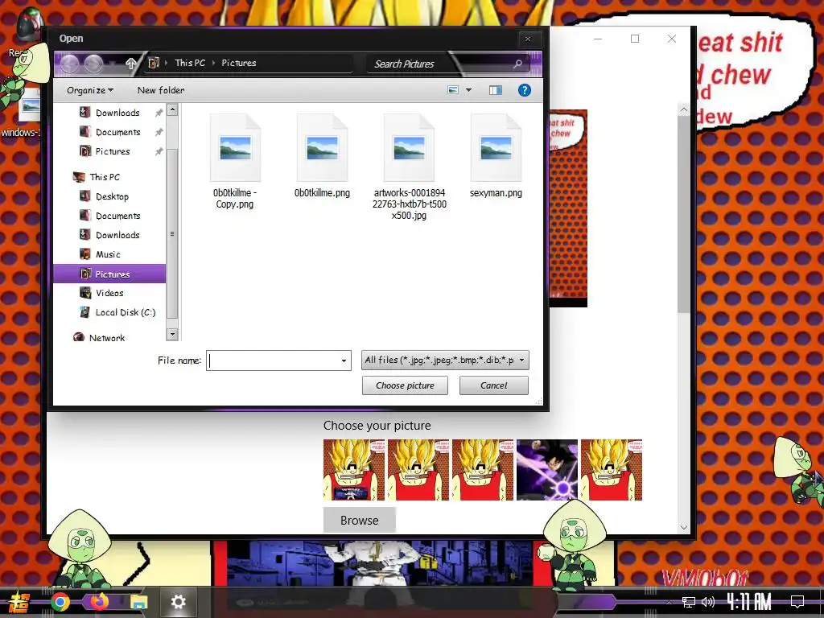Click the network tray icon
The height and width of the screenshot is (618, 824).
click(689, 602)
